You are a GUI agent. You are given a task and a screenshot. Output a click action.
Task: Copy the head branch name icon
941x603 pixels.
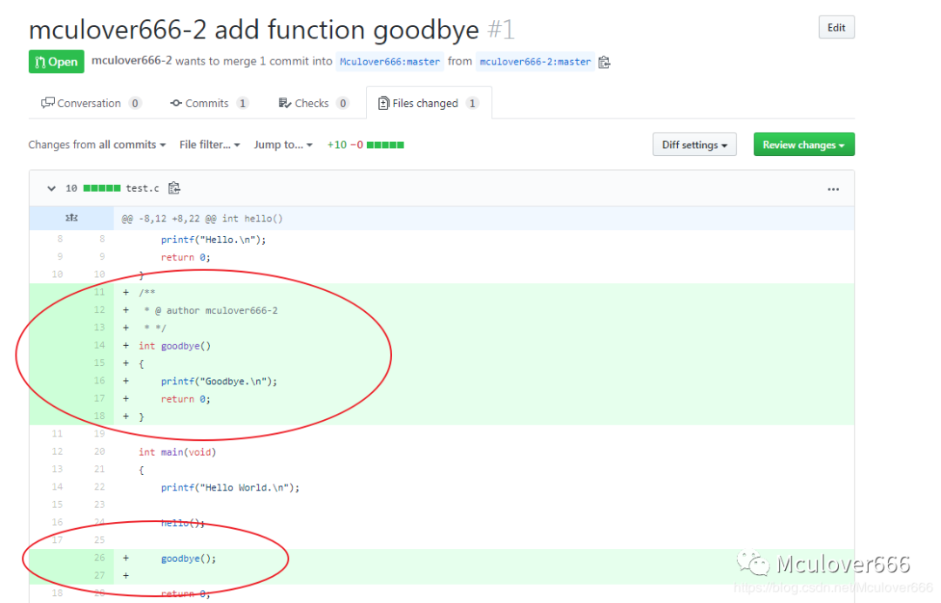click(x=605, y=62)
